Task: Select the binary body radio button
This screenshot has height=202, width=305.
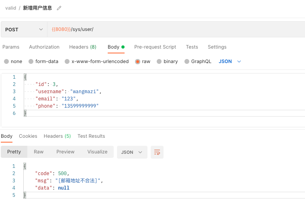Action: tap(159, 61)
